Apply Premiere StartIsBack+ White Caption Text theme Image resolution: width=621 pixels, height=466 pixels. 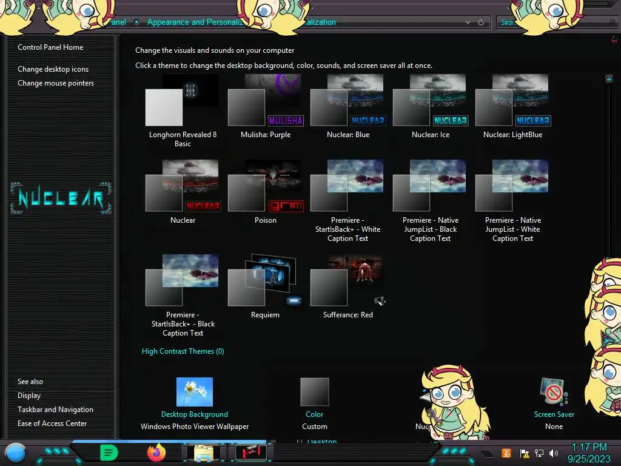[x=347, y=201]
